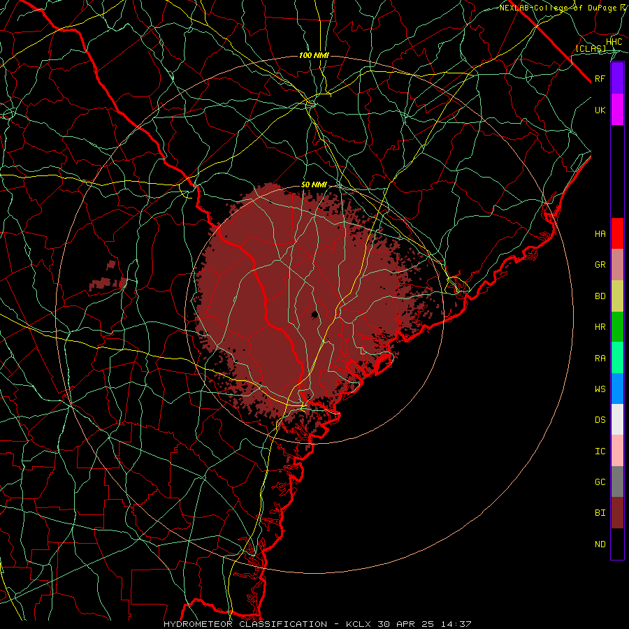Click the UK legend label
This screenshot has width=629, height=629.
point(600,110)
